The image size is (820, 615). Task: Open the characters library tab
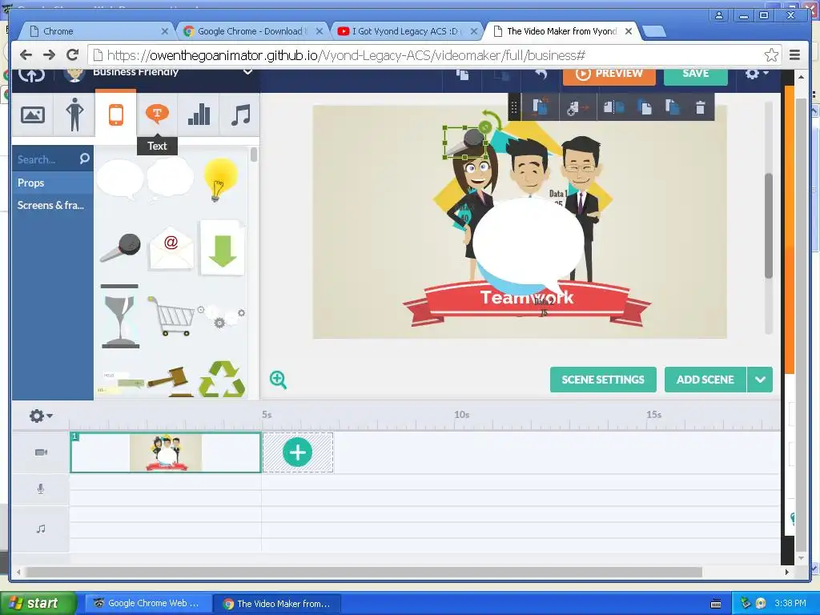click(x=74, y=115)
